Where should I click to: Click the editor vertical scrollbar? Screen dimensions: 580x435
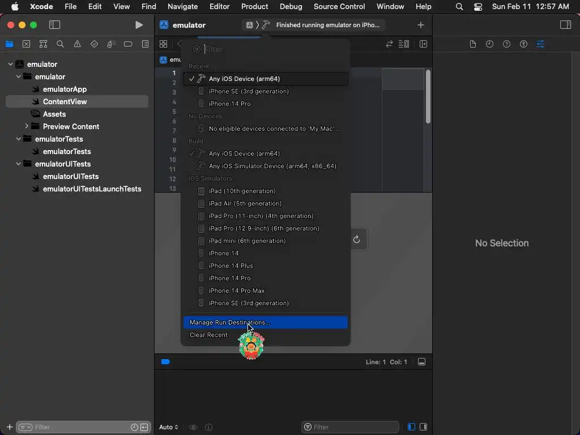click(428, 96)
